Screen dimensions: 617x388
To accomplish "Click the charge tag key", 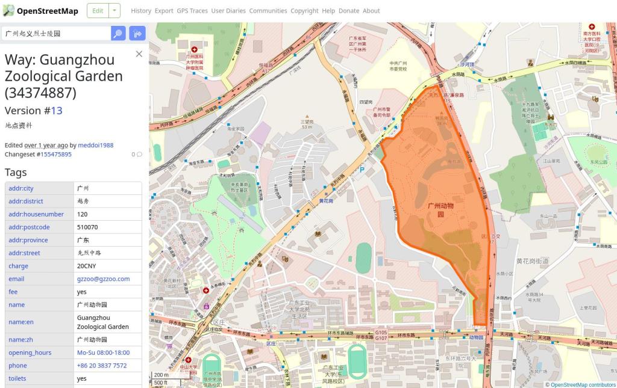I will 18,266.
